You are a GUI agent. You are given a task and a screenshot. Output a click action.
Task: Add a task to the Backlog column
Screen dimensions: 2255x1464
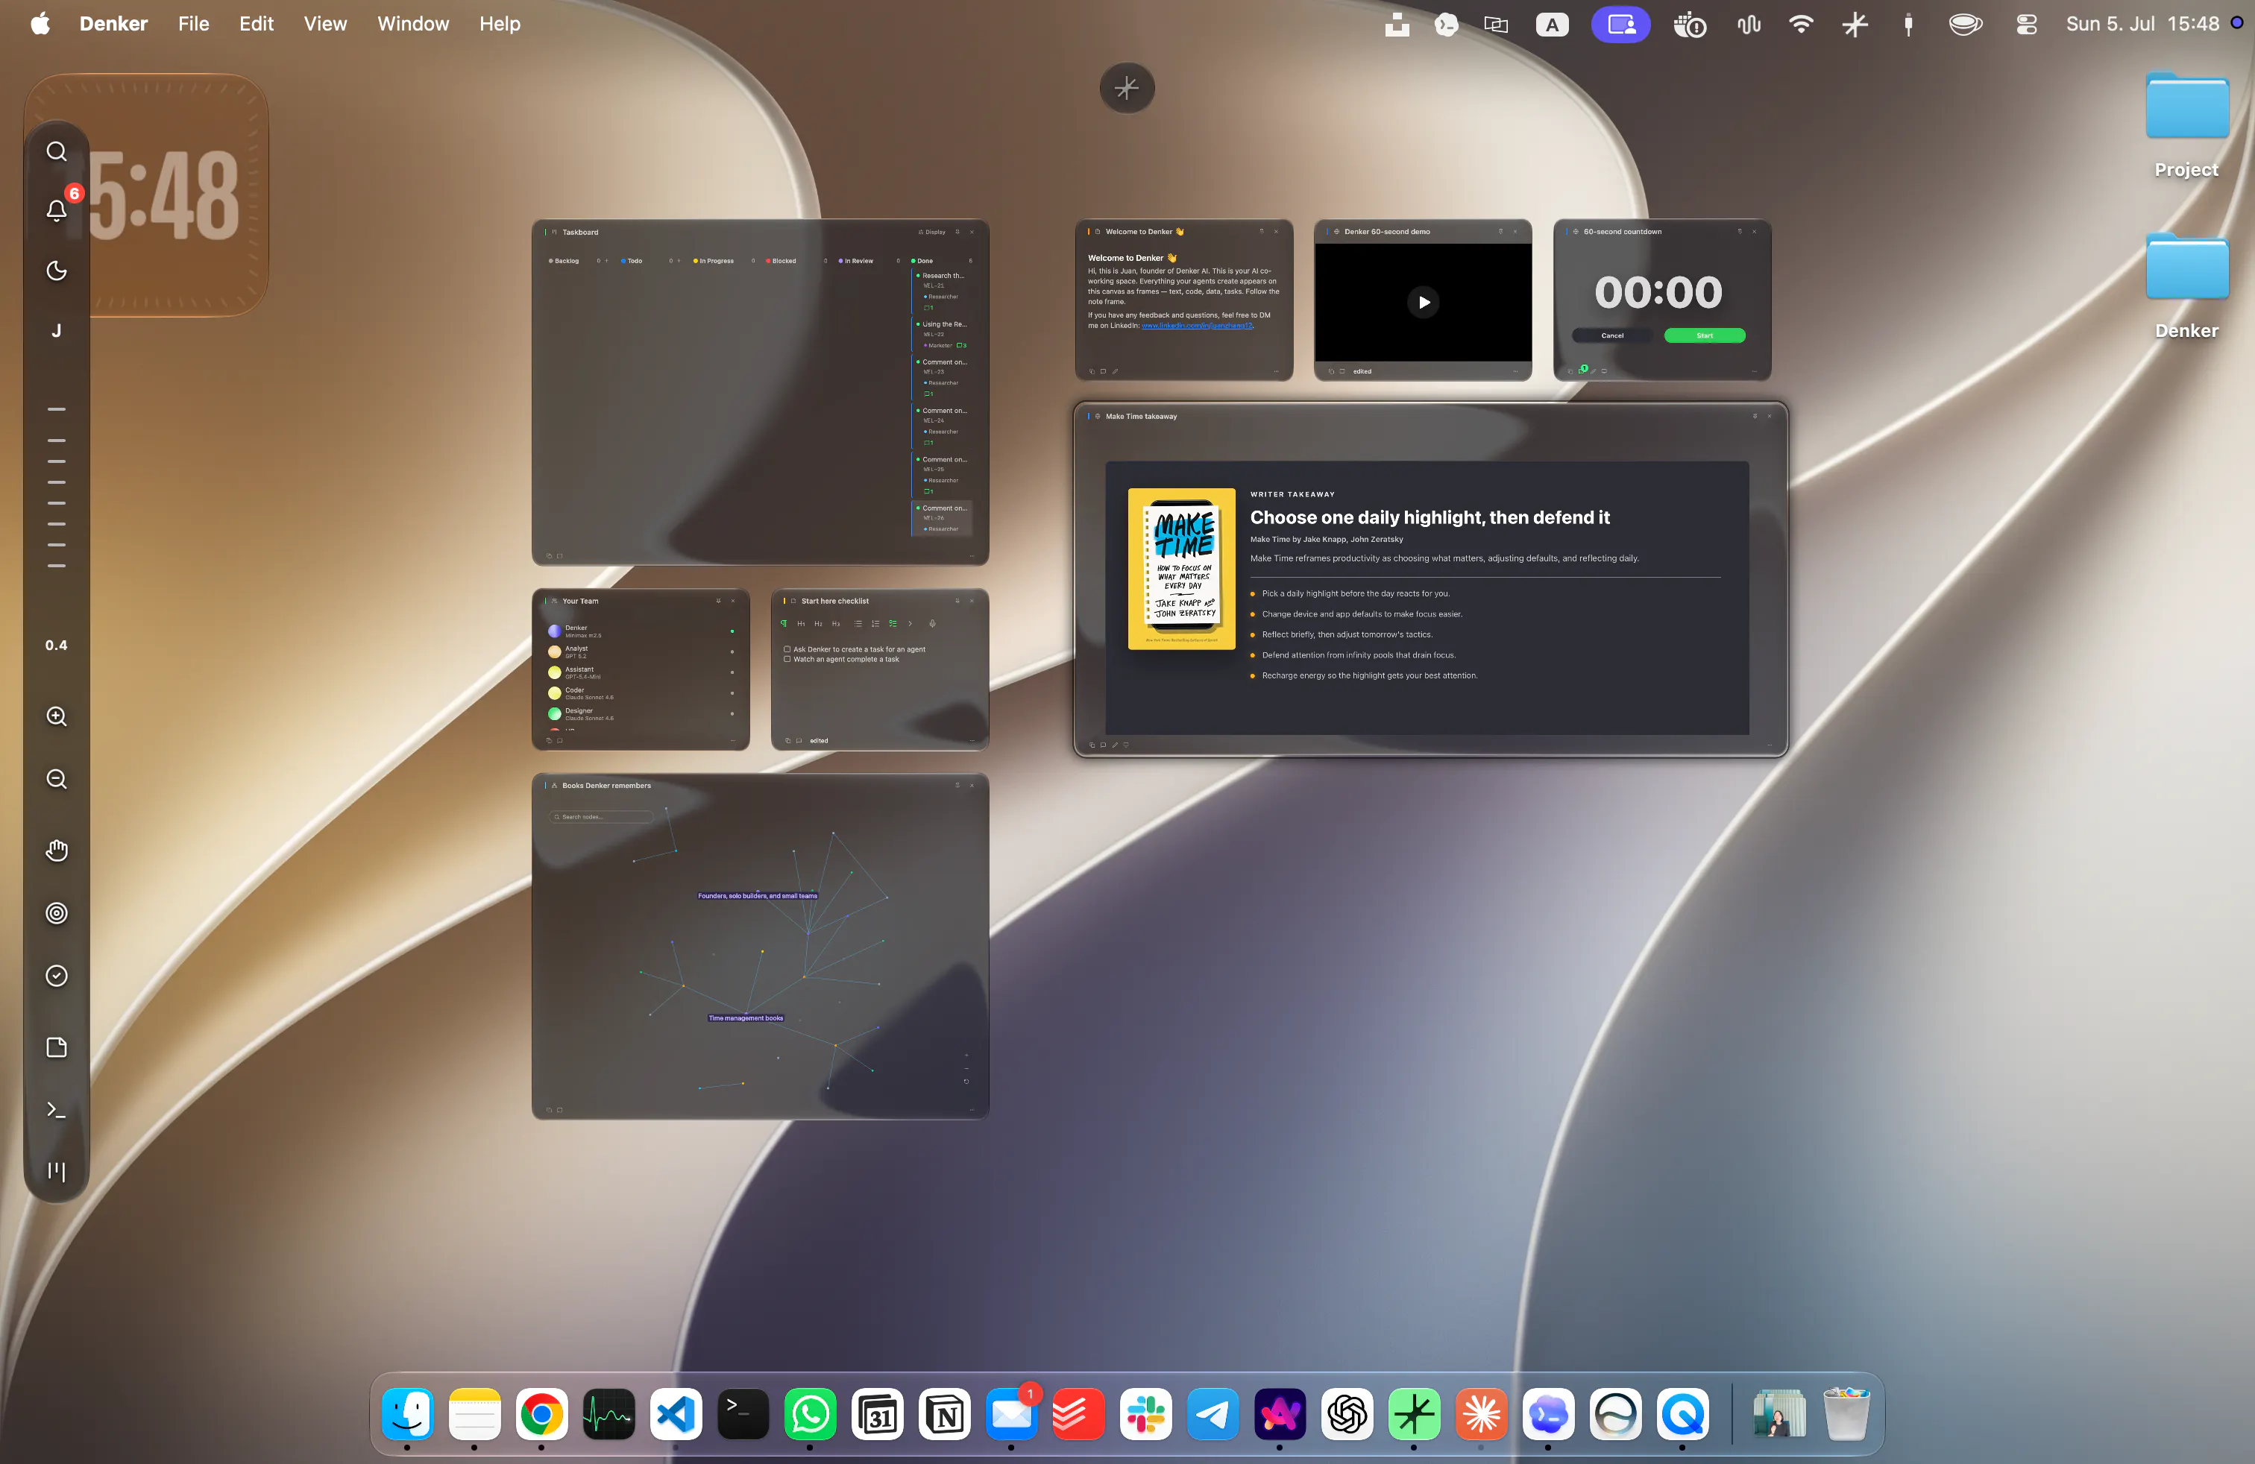click(x=606, y=260)
